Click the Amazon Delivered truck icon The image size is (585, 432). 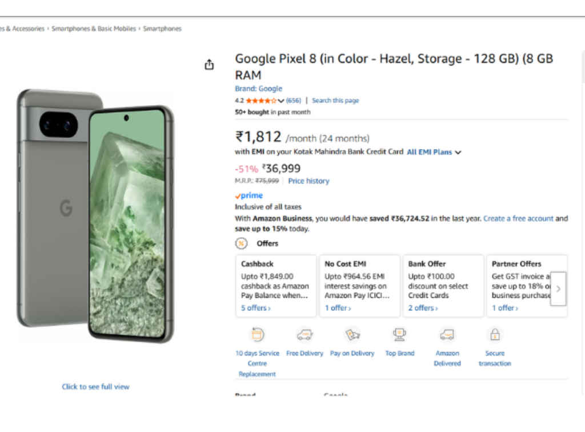click(447, 334)
